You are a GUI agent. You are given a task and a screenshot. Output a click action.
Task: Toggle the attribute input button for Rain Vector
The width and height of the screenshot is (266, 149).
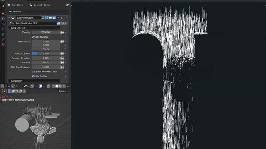pyautogui.click(x=62, y=41)
